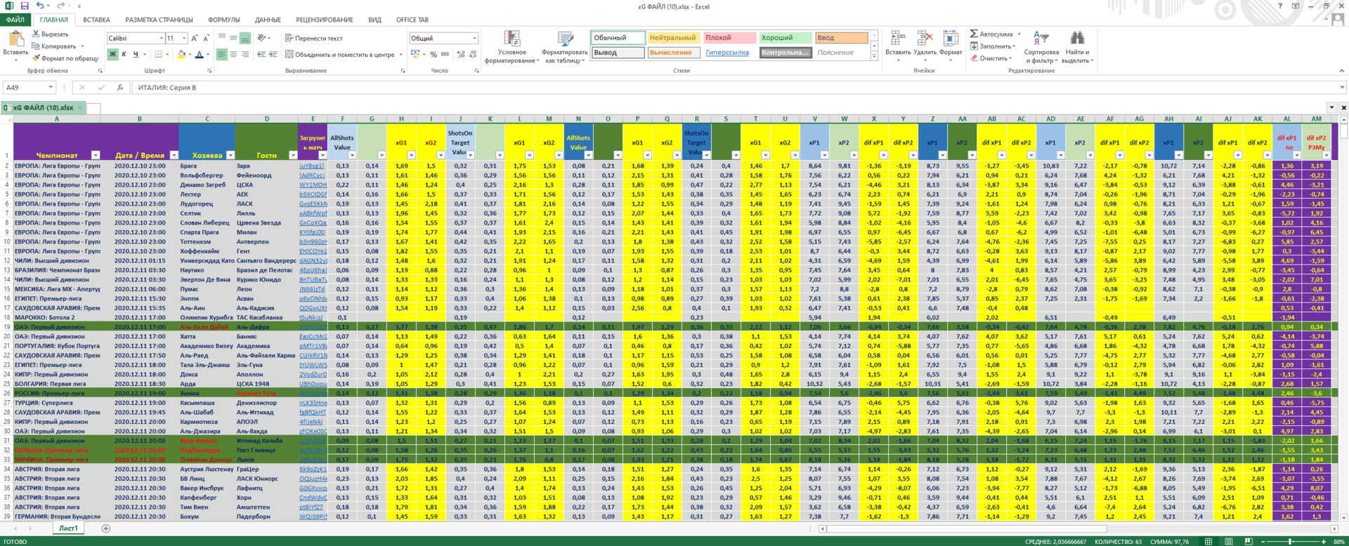The height and width of the screenshot is (546, 1349).
Task: Open the Вставить cells insert menu
Action: (x=897, y=47)
